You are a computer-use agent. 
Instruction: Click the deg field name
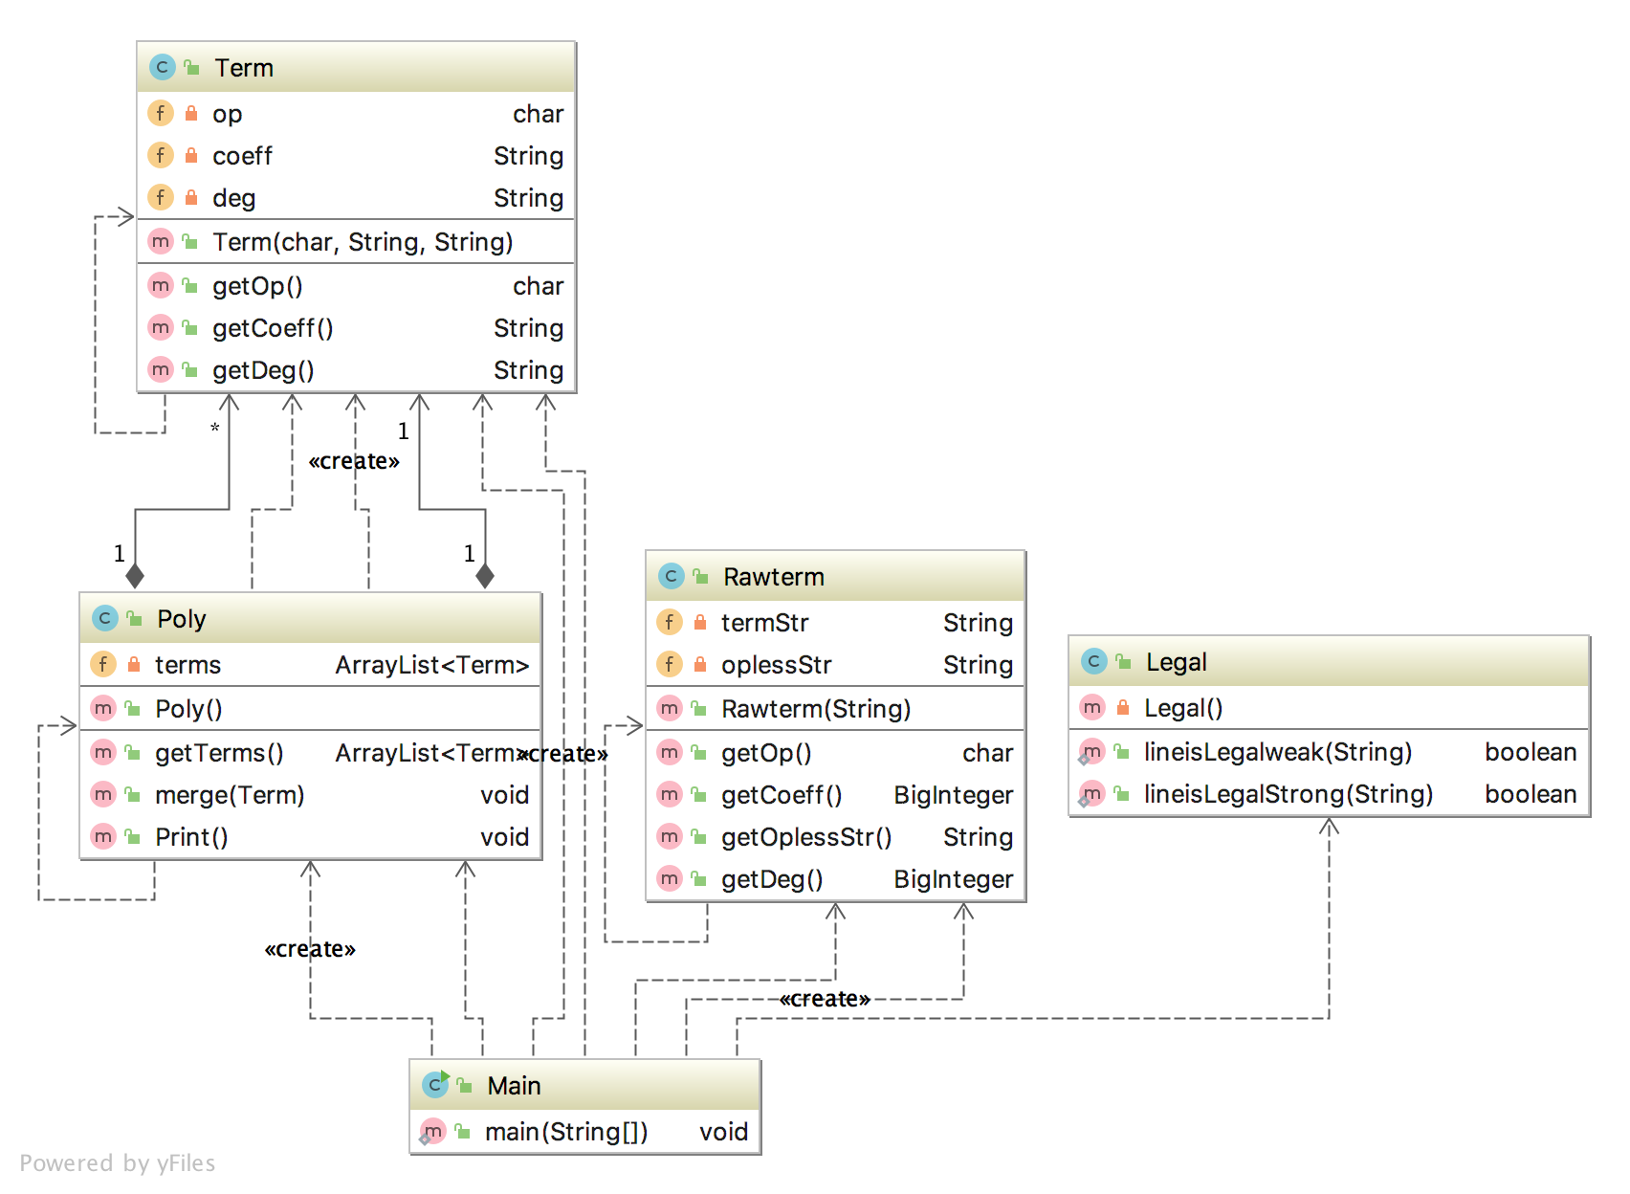[x=233, y=198]
